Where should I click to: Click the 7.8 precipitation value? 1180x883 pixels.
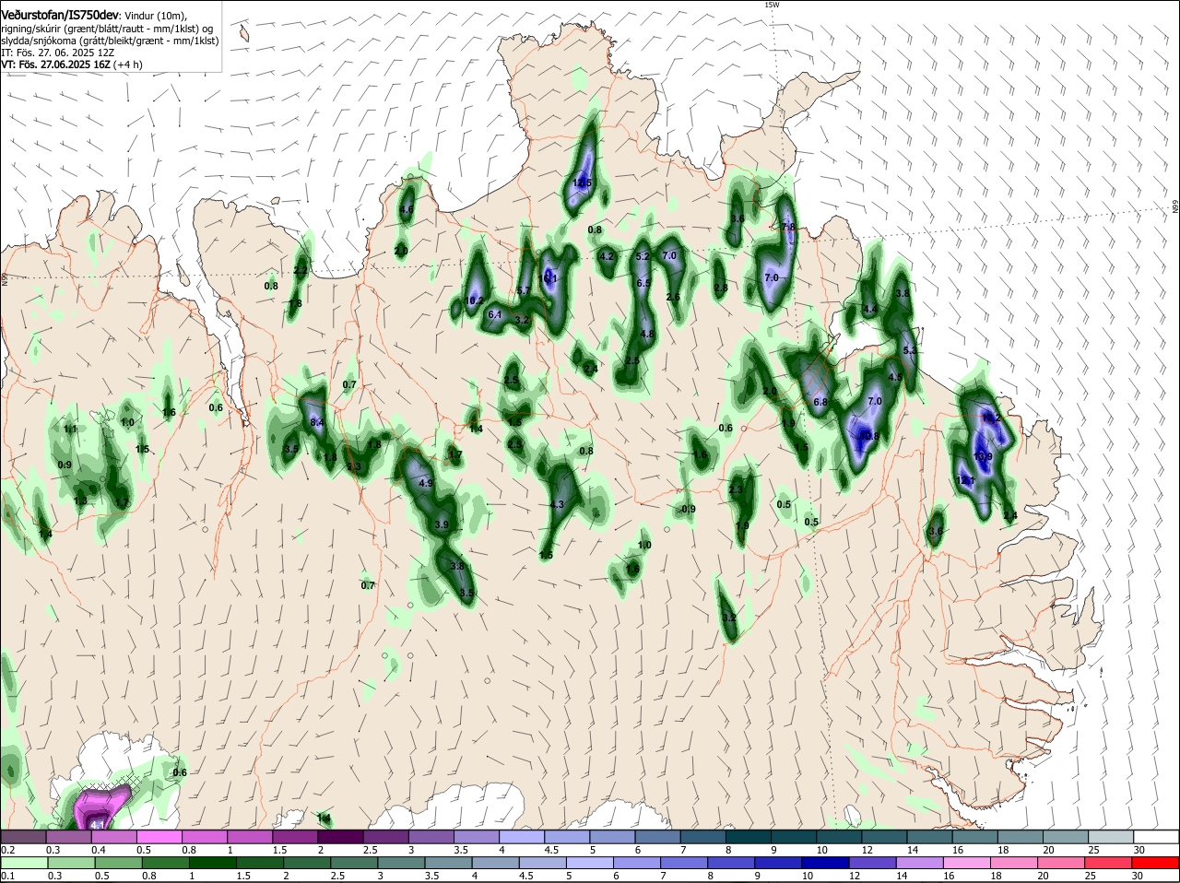tap(788, 227)
